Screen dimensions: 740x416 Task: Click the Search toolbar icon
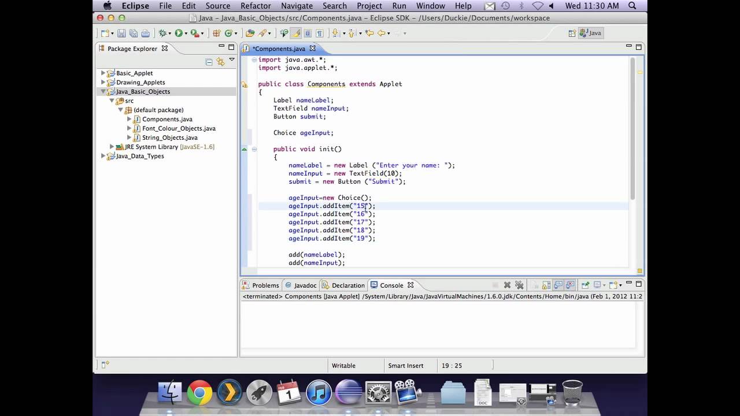tap(262, 33)
